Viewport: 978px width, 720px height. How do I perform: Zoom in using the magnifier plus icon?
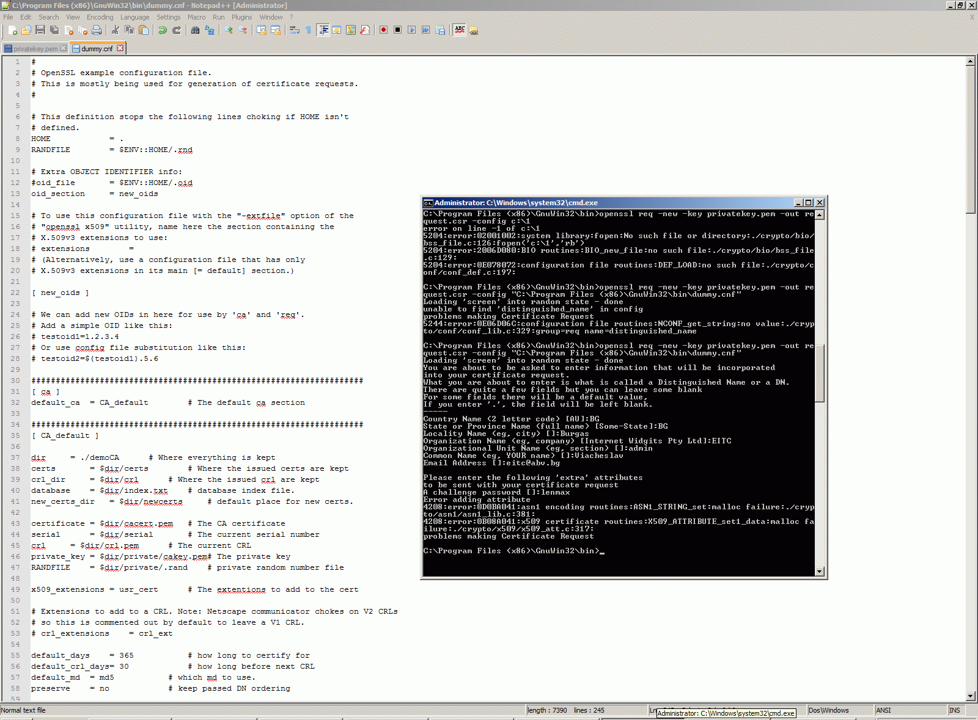point(229,30)
